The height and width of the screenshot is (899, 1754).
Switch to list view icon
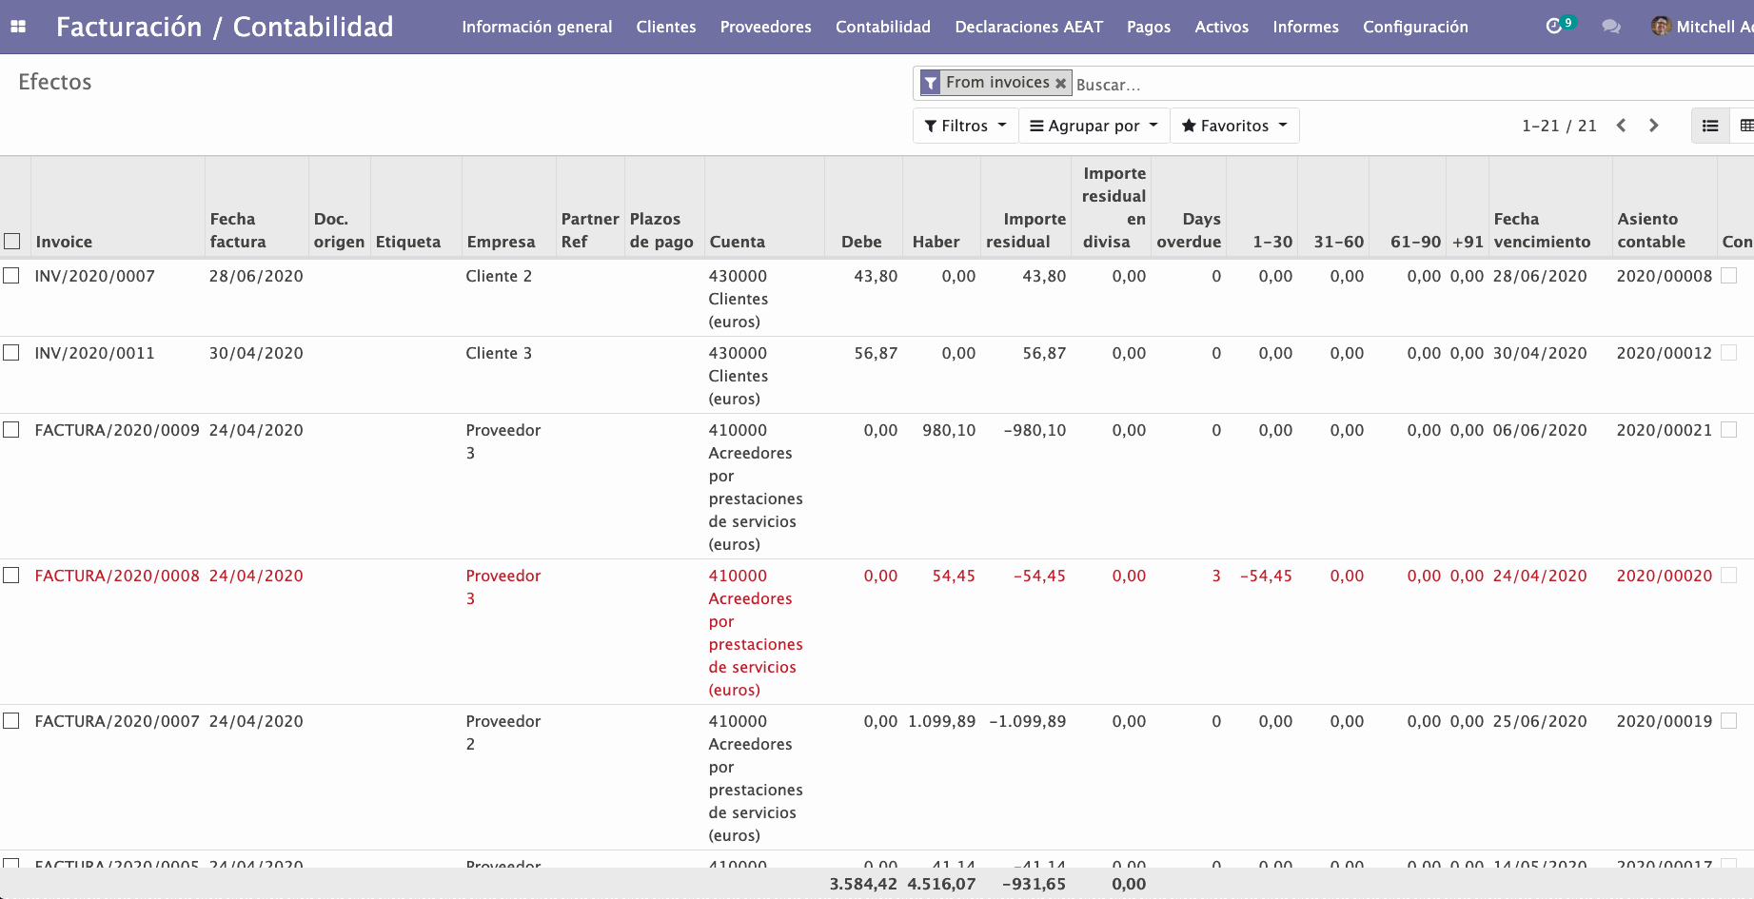coord(1710,126)
